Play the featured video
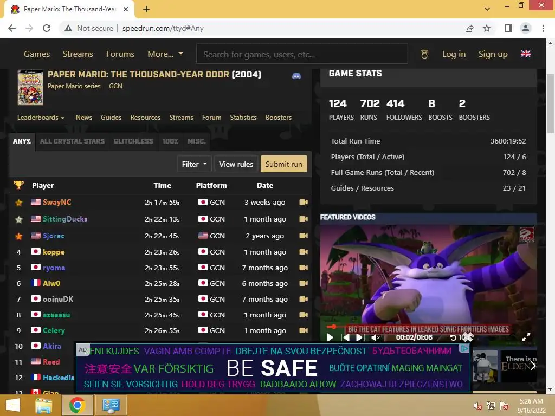 pos(330,337)
